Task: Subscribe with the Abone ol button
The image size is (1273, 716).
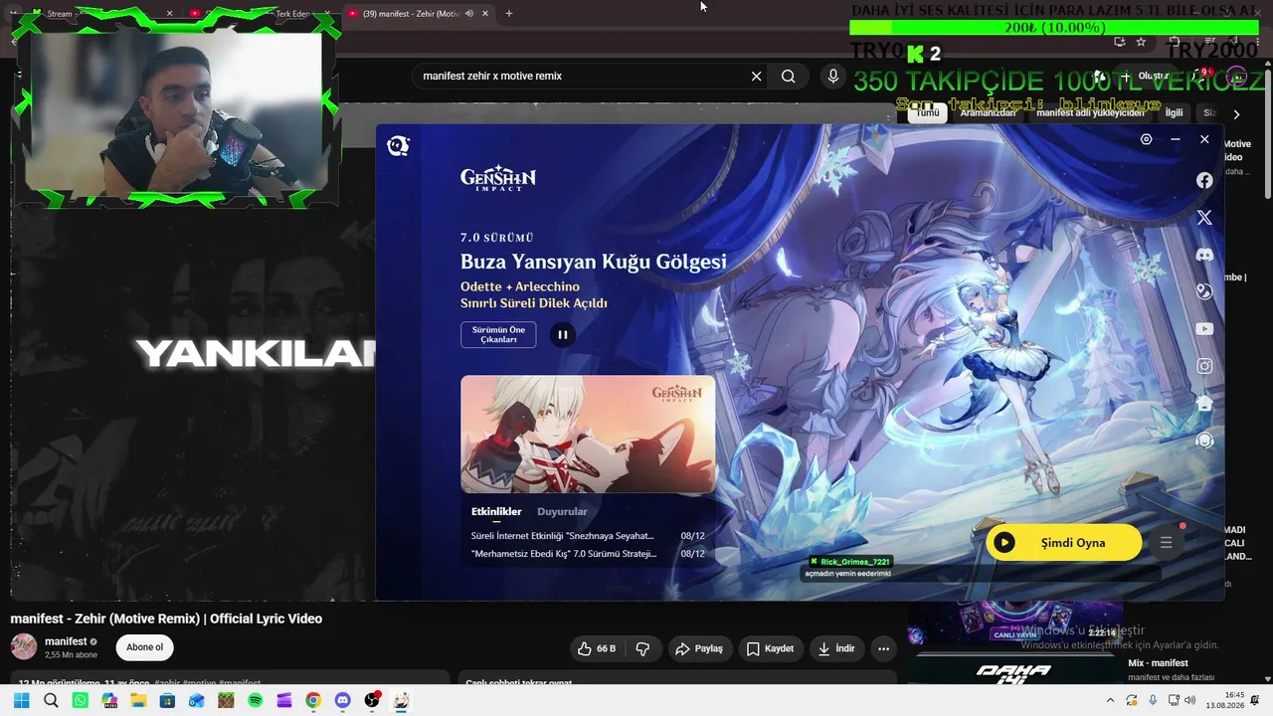Action: click(145, 647)
